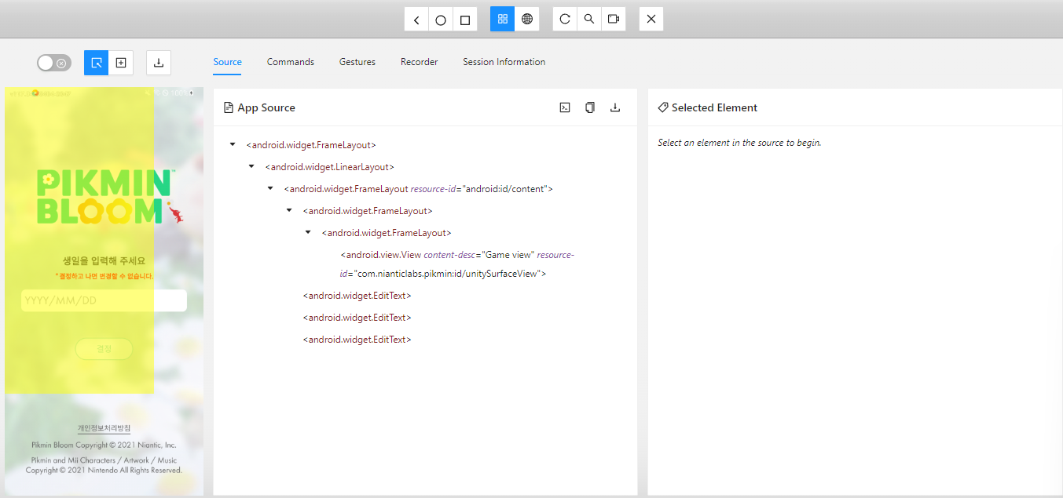Screen dimensions: 1063x498
Task: Activate Tap/Swipe by Coordinates mode
Action: pos(121,63)
